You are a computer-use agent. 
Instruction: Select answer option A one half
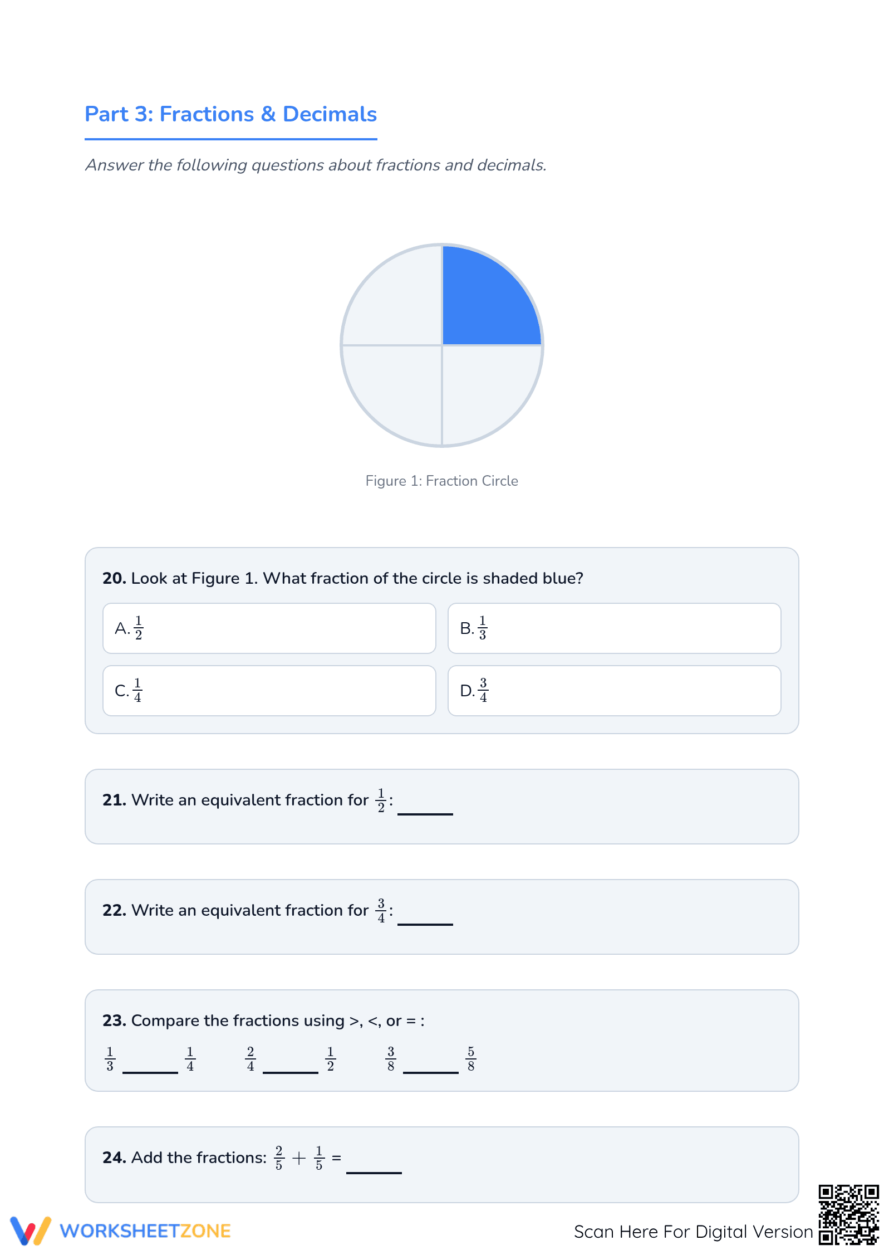tap(269, 628)
